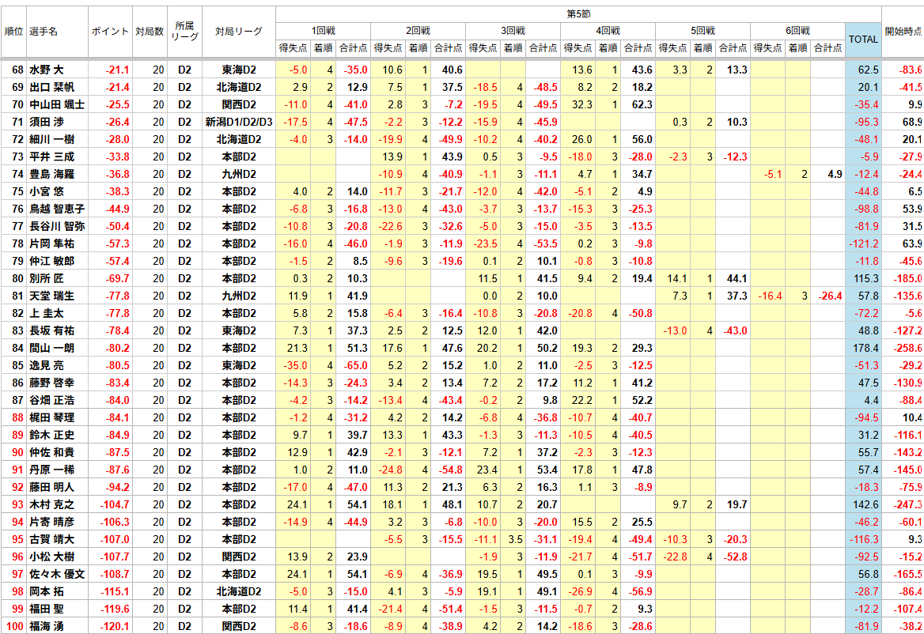Select player name 藤野 啓幸
924x634 pixels.
point(52,383)
